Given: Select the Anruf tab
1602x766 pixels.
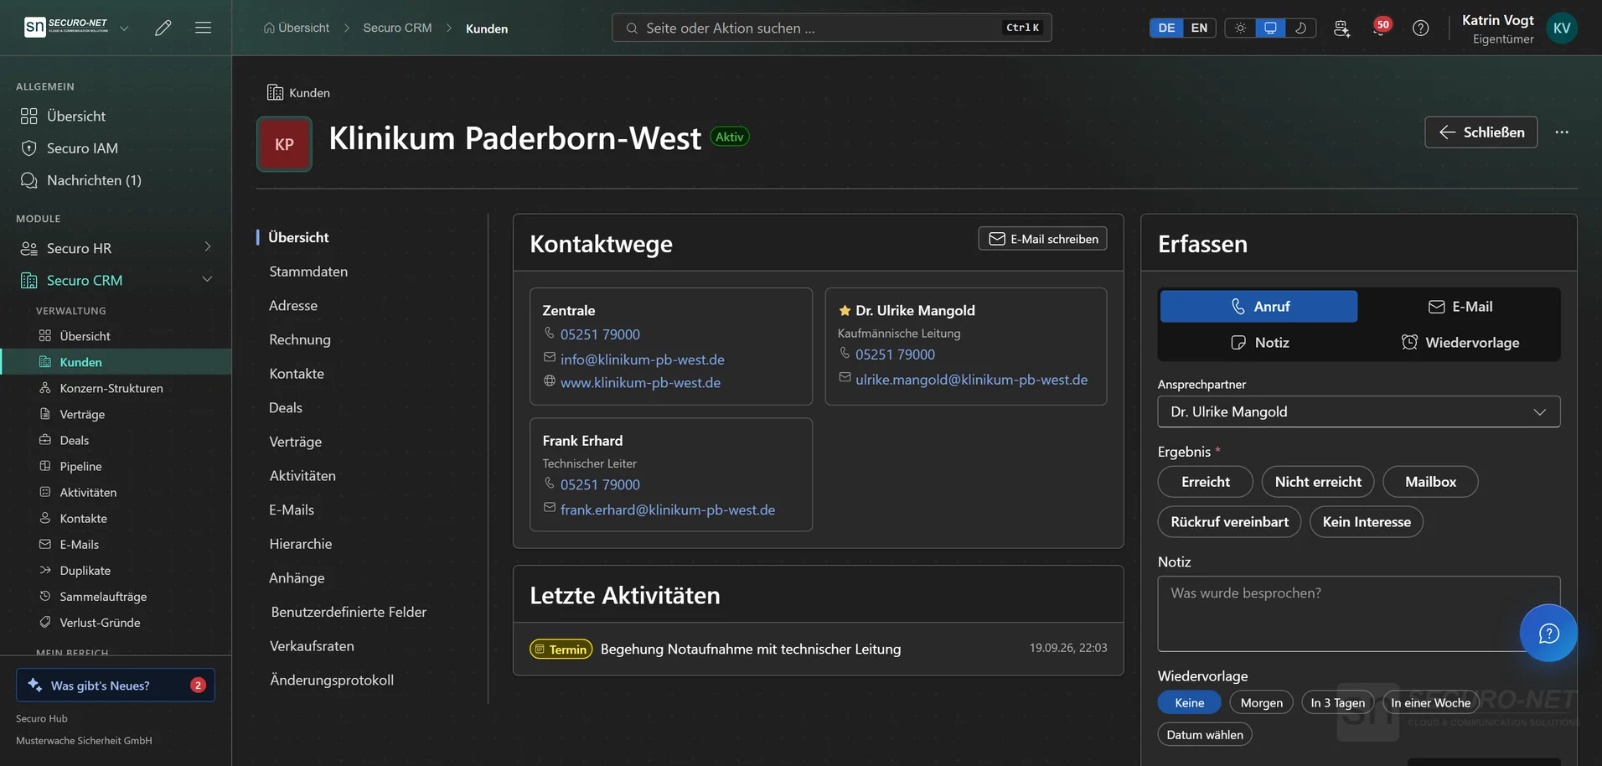Looking at the screenshot, I should tap(1258, 307).
